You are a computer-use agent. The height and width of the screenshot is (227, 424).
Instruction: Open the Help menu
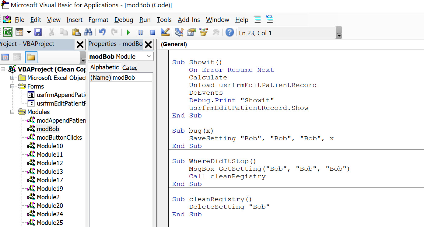click(242, 20)
